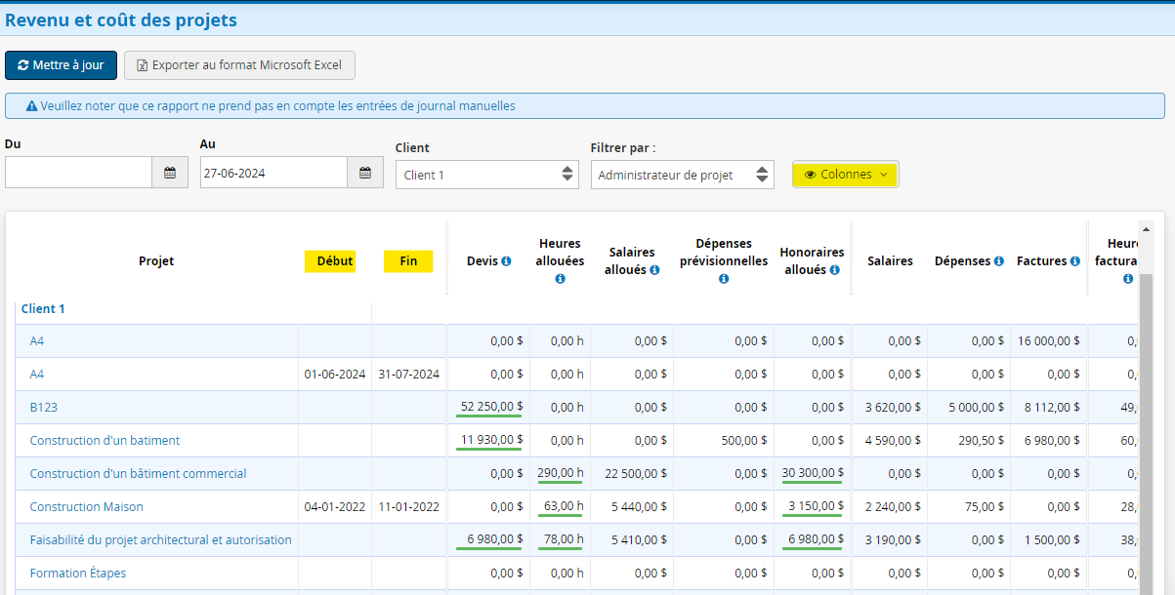Click the calendar icon next to Du field
Screen dimensions: 1175x595
[x=170, y=173]
